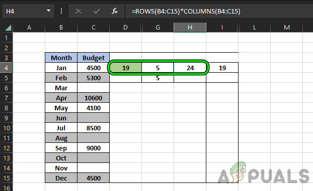Click the Insert Function fx icon
This screenshot has width=313, height=191.
tap(115, 11)
